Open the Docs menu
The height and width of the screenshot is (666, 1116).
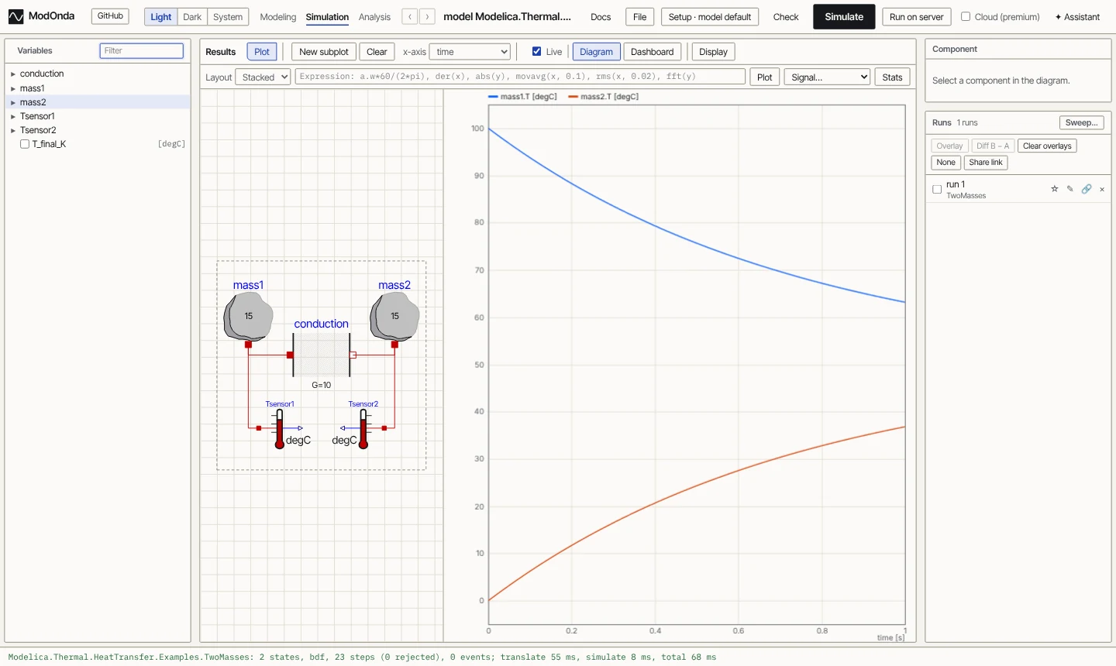click(x=601, y=17)
